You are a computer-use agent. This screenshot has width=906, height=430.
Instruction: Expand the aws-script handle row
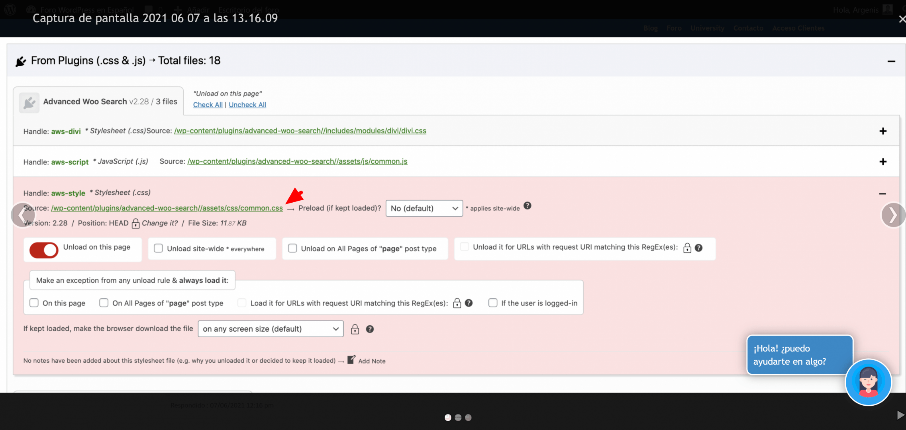coord(883,162)
